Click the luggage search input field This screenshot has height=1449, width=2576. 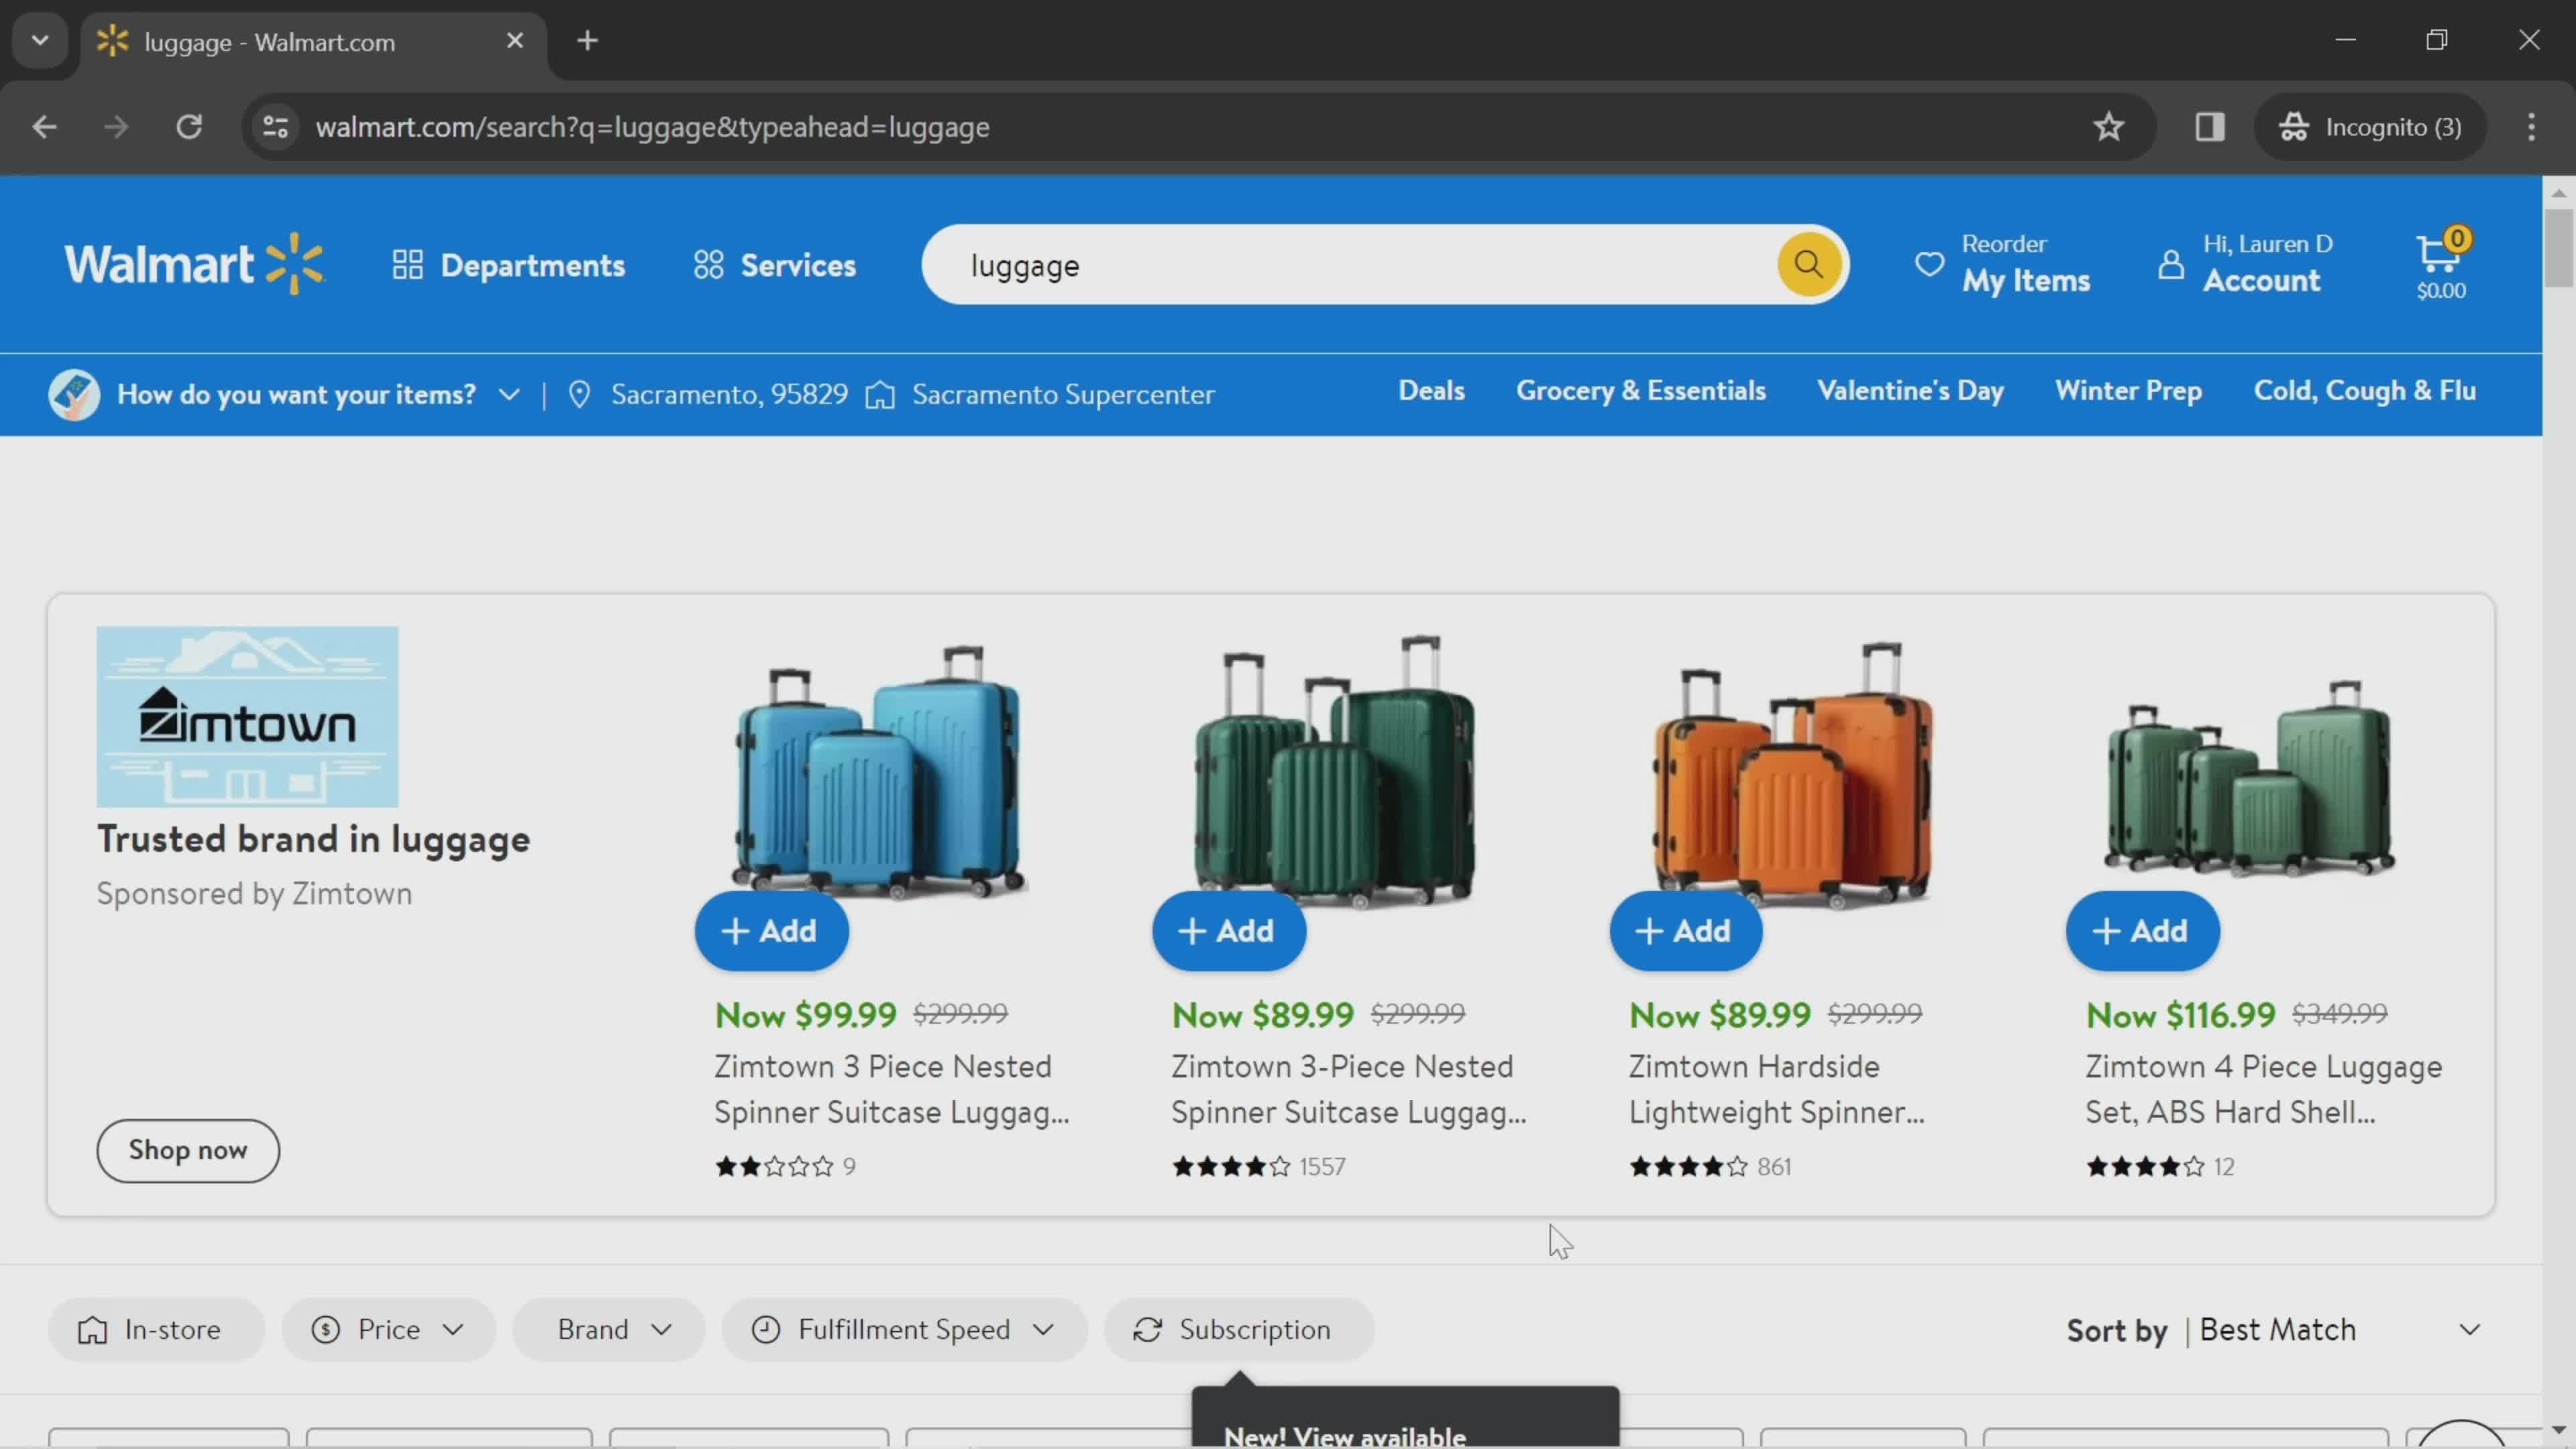pyautogui.click(x=1350, y=265)
